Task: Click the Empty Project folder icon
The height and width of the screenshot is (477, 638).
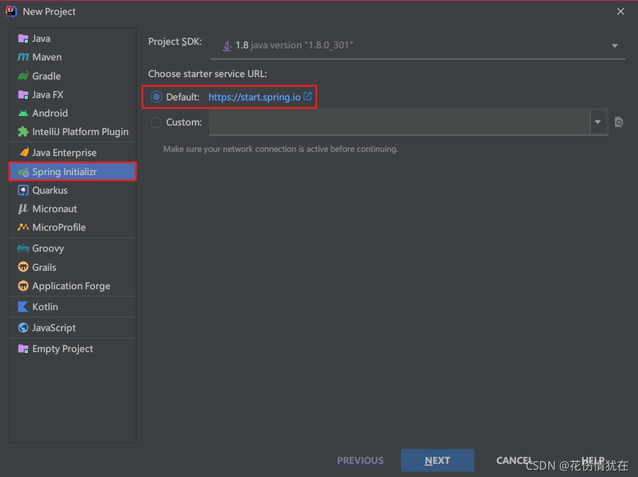Action: [x=23, y=349]
